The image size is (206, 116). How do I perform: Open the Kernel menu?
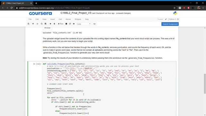pos(68,19)
